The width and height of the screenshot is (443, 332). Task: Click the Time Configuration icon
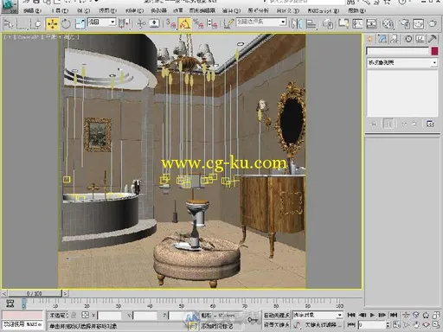point(397,325)
